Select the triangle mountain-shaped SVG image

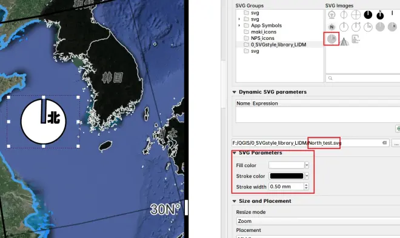point(344,41)
